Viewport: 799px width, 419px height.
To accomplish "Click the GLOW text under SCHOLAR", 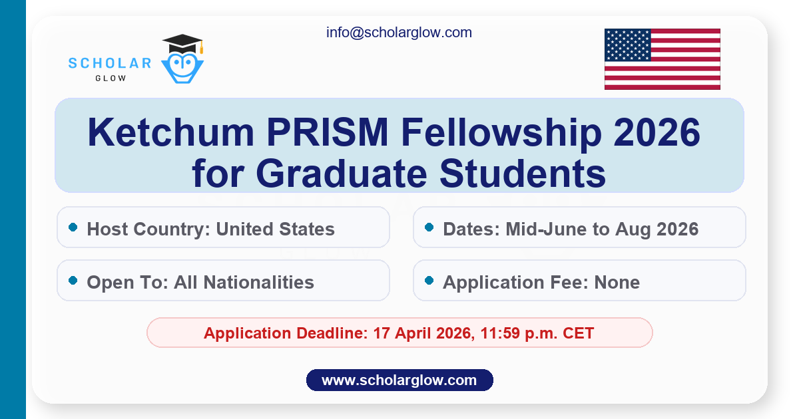I will click(111, 78).
